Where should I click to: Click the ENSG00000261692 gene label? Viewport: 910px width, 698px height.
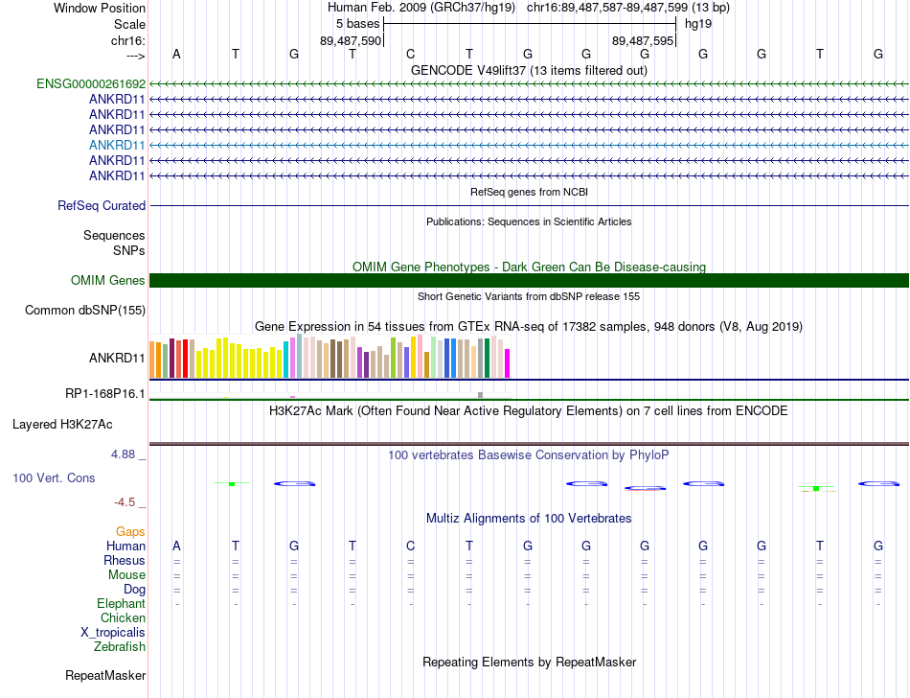click(91, 83)
